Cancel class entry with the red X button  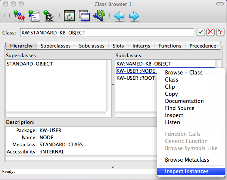coord(211,32)
